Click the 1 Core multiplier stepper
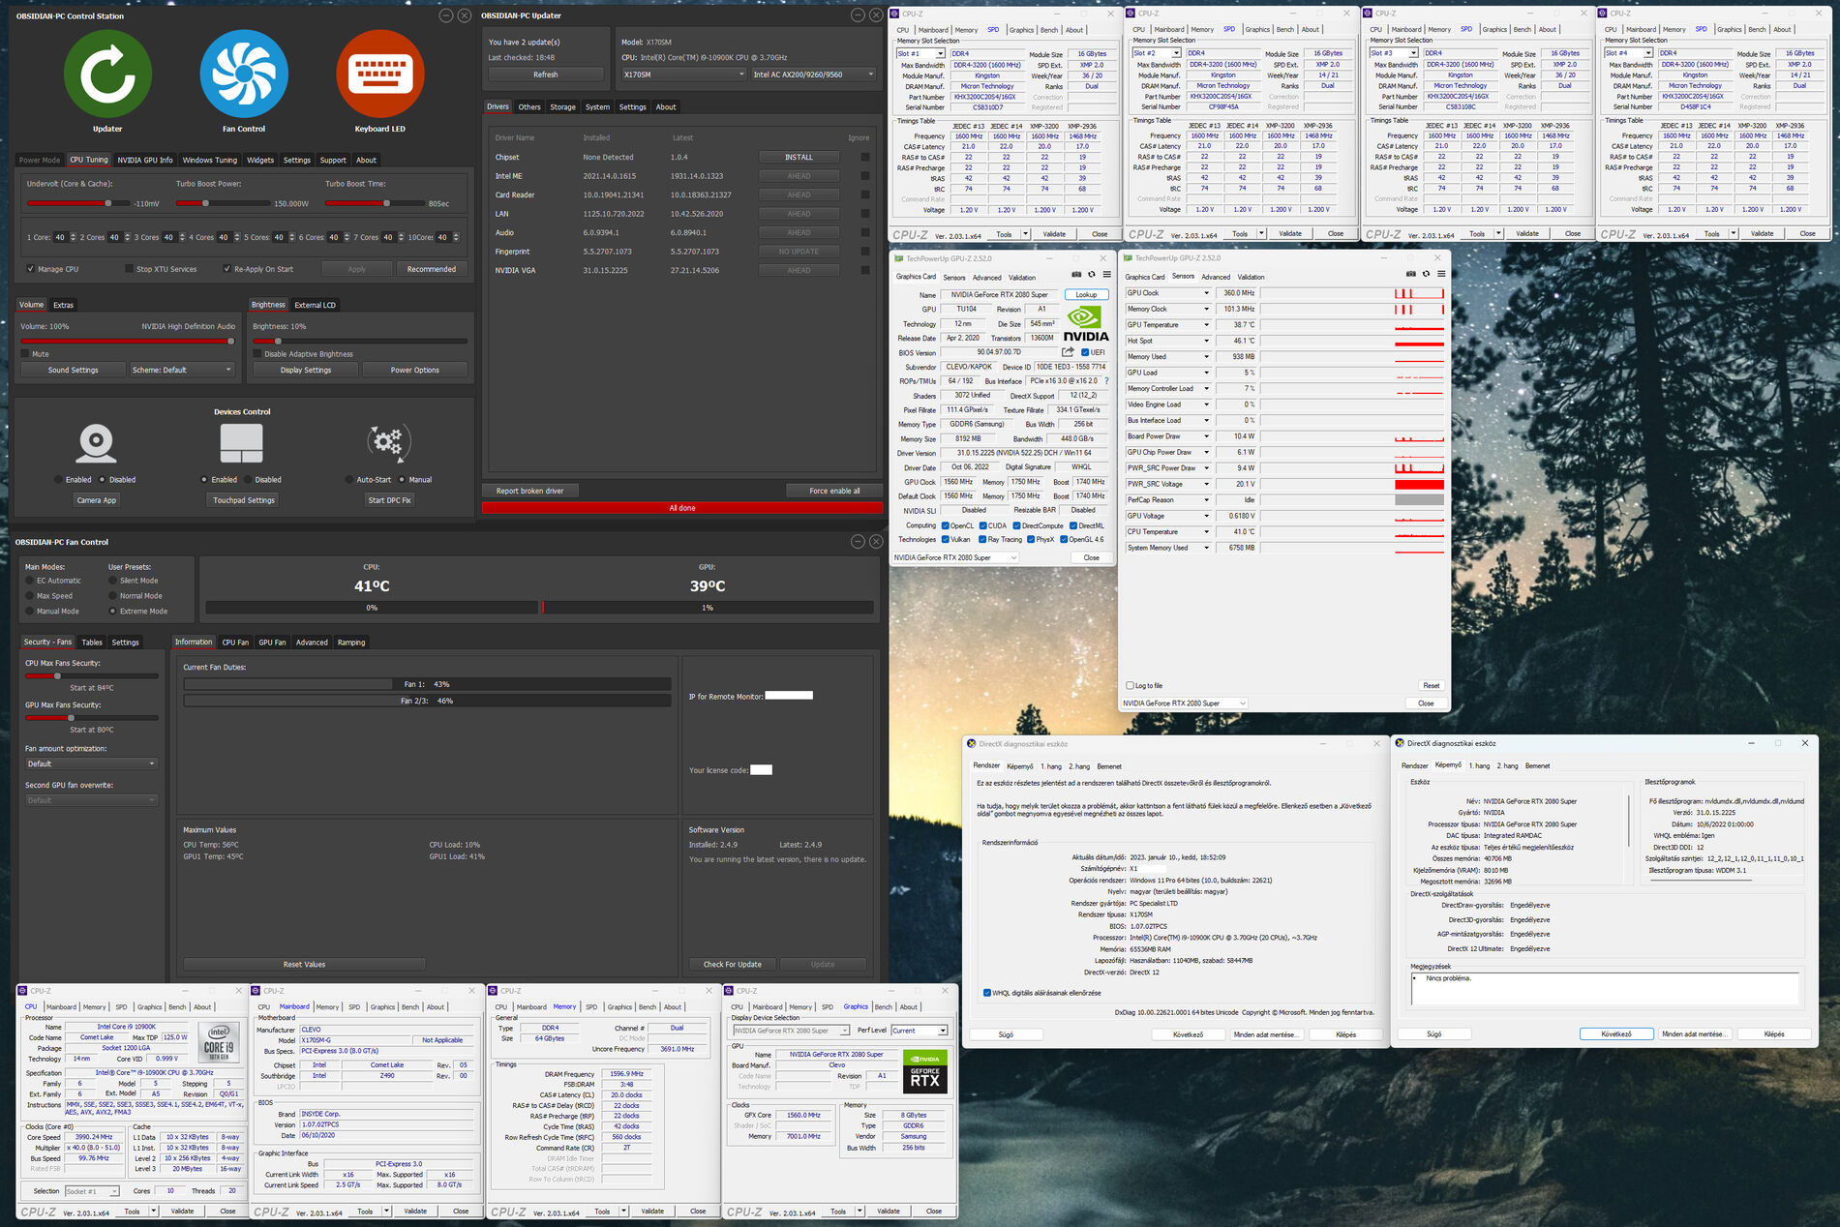The width and height of the screenshot is (1840, 1227). pyautogui.click(x=73, y=237)
